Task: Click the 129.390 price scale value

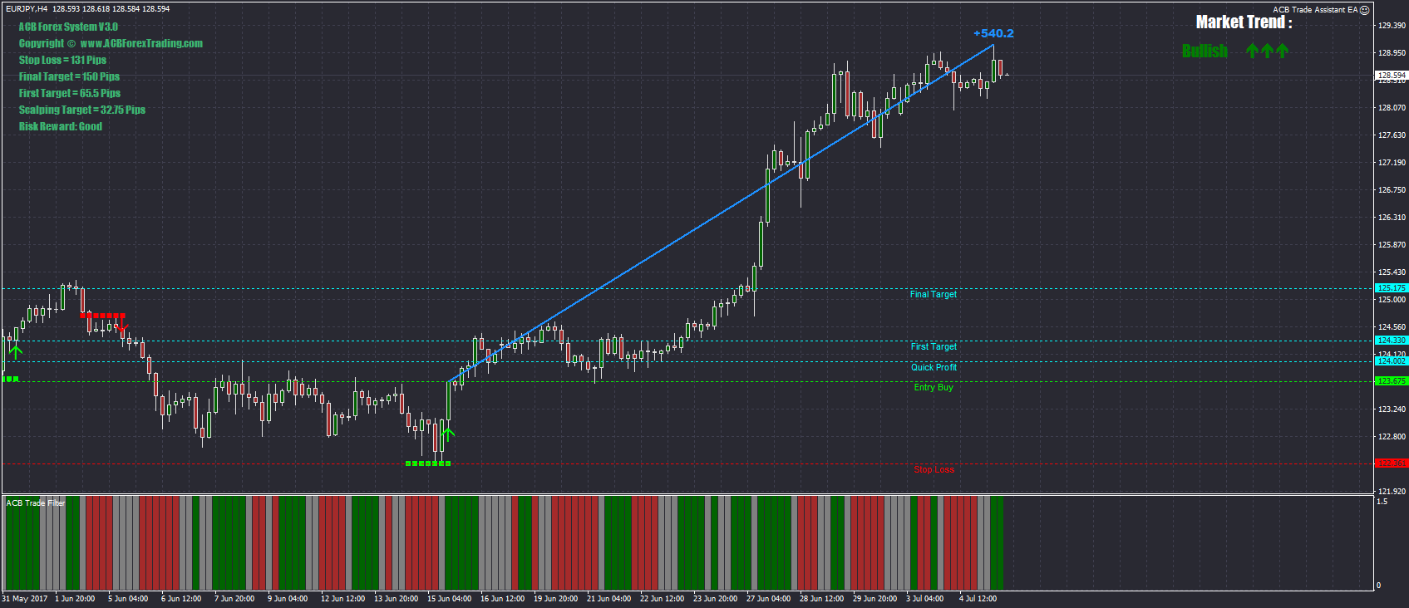Action: coord(1392,26)
